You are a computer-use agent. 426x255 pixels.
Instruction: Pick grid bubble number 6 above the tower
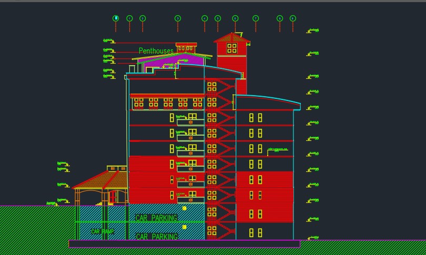pyautogui.click(x=235, y=18)
